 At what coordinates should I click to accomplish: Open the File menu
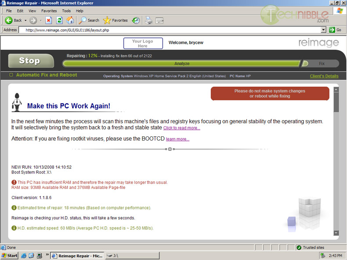click(9, 11)
